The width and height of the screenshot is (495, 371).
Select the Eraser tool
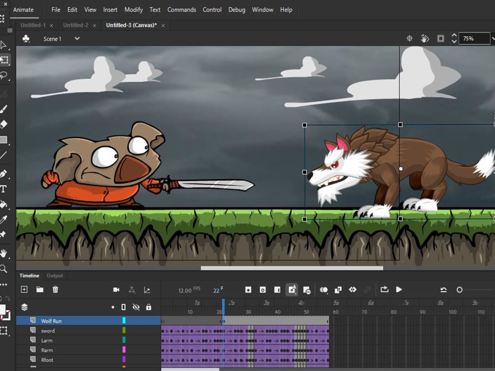click(4, 124)
